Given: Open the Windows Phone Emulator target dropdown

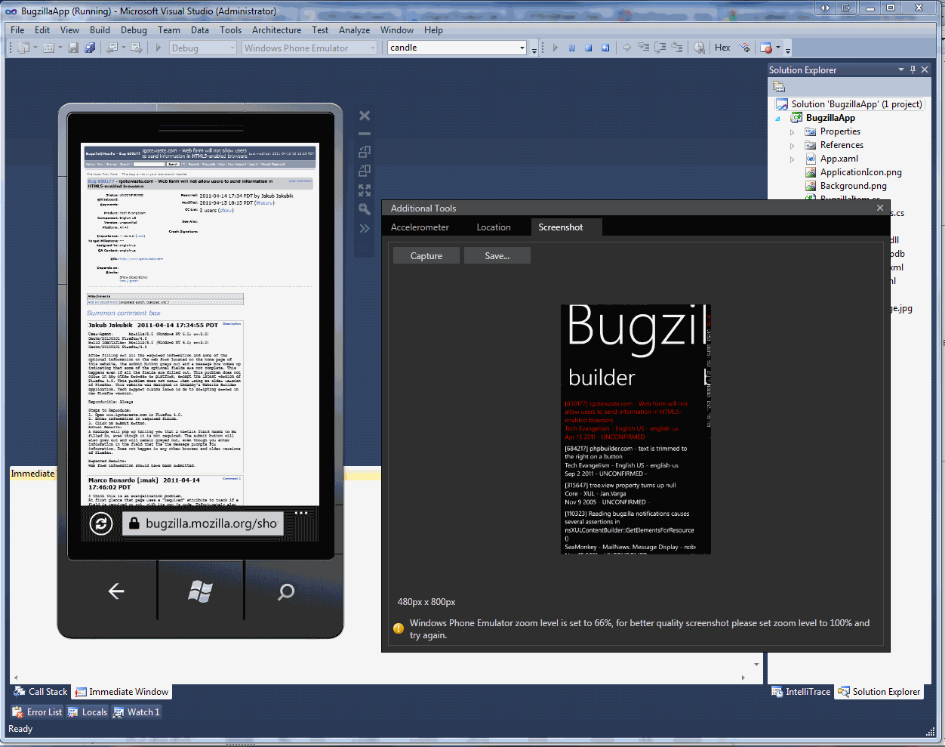Looking at the screenshot, I should point(372,48).
